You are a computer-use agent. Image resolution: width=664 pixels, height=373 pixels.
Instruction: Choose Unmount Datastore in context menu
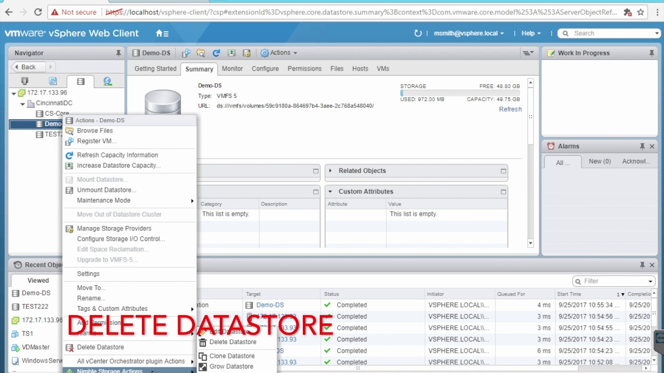tap(130, 190)
